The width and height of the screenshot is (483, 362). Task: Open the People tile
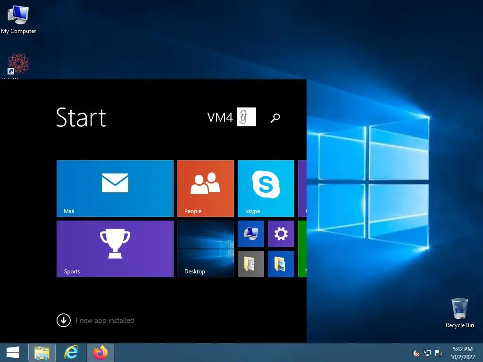tap(206, 189)
